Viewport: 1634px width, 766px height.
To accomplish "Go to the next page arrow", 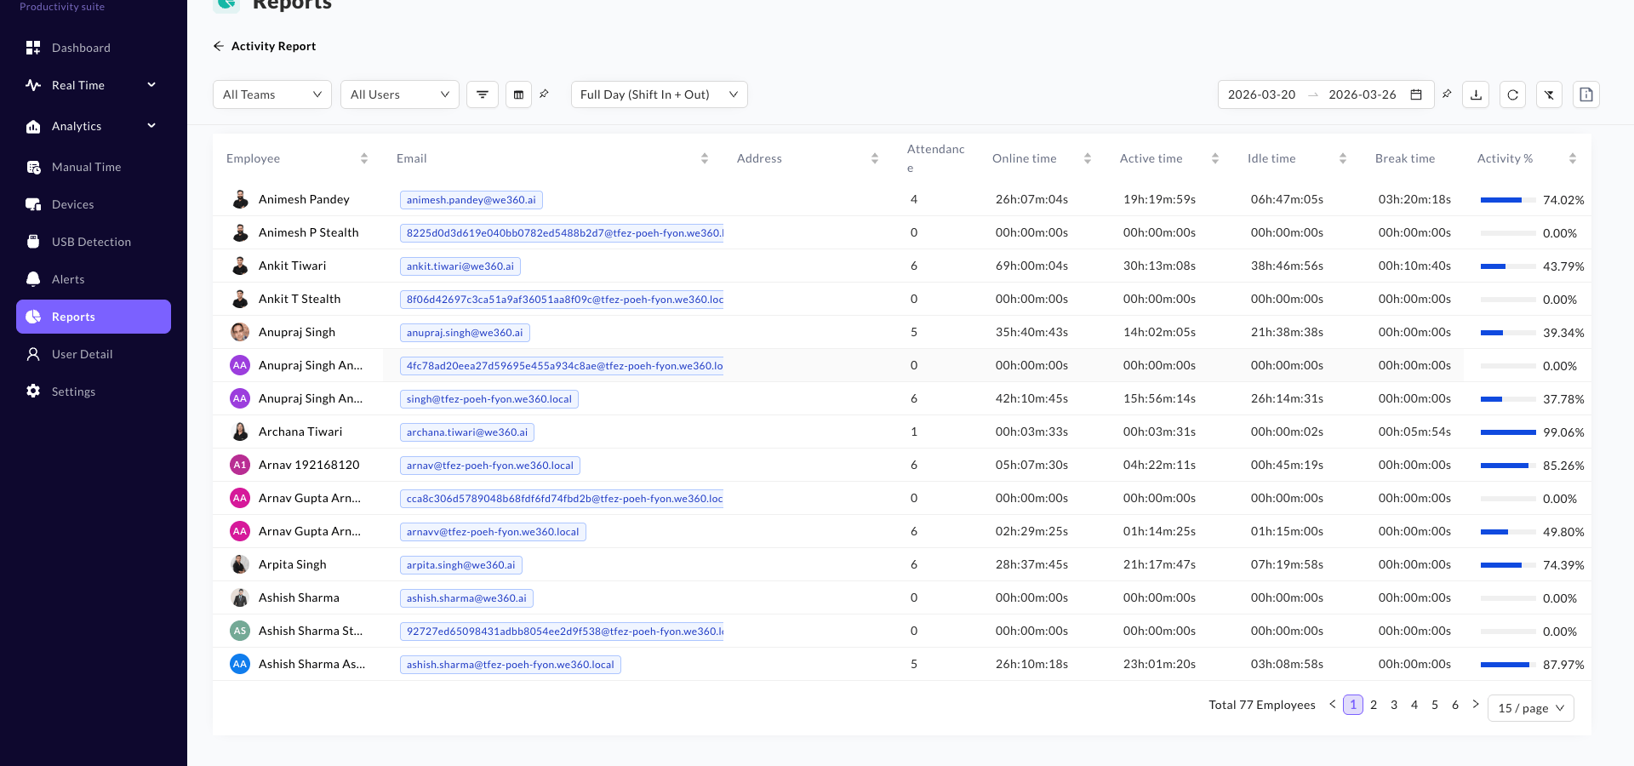I will [x=1476, y=705].
